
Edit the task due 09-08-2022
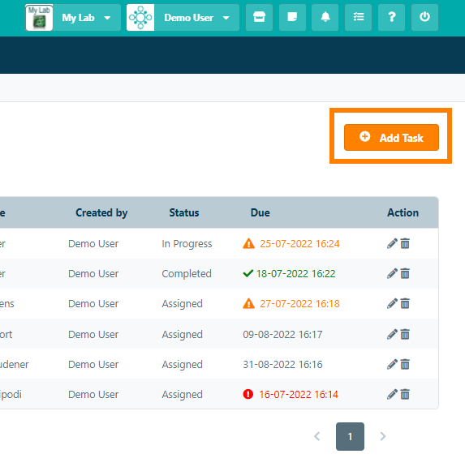[392, 334]
